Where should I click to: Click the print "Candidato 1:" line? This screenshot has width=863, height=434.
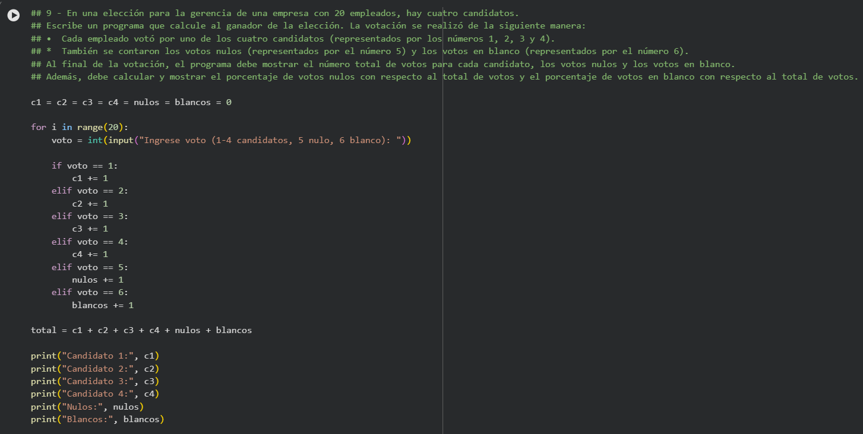pos(95,356)
